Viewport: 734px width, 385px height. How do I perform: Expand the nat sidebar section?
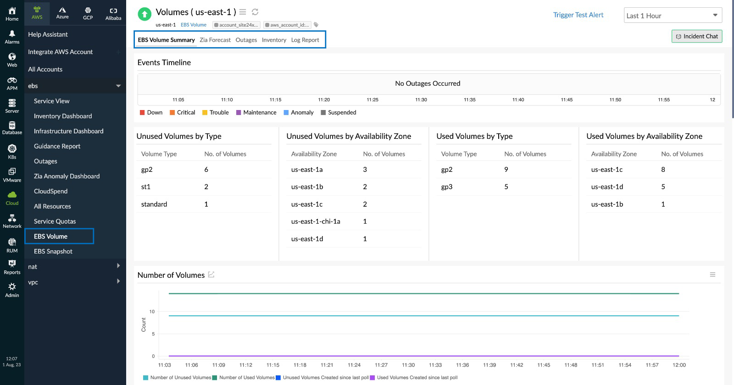(118, 266)
